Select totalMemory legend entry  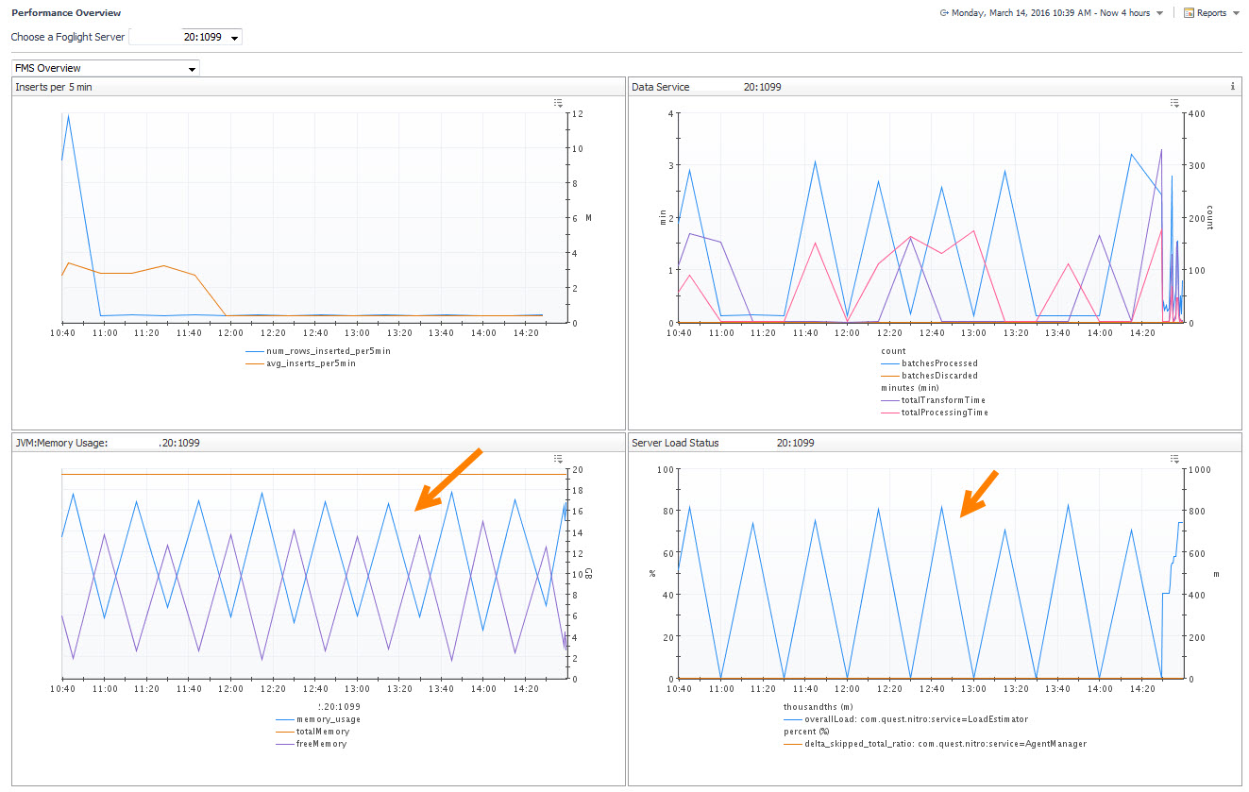[x=312, y=732]
